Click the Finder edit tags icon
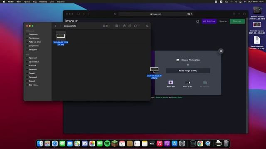The height and width of the screenshot is (149, 266). tap(130, 26)
